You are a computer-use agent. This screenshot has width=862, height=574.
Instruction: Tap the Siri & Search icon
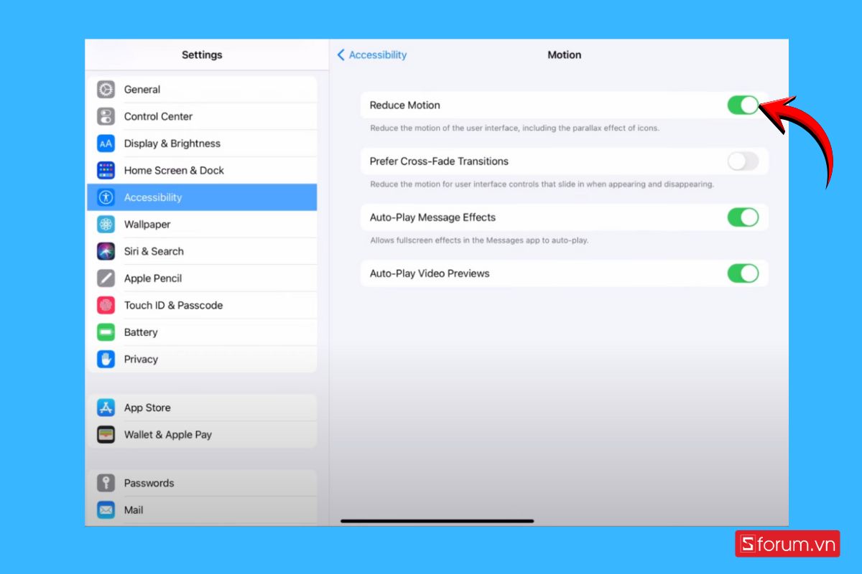pos(106,251)
